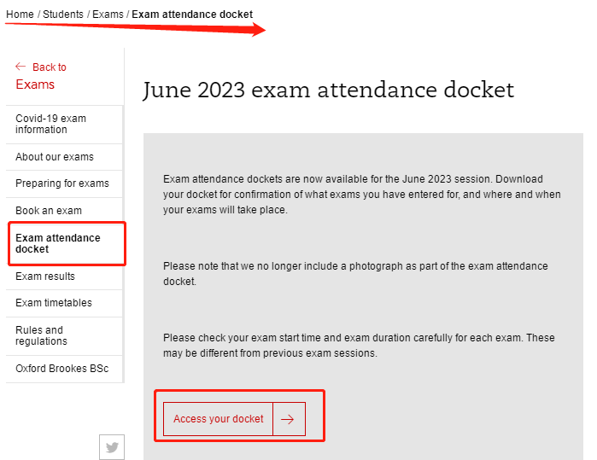
Task: Open Oxford Brookes BSc sidebar item
Action: click(x=61, y=369)
